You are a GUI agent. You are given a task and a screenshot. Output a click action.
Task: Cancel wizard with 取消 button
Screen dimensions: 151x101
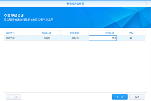coord(137,97)
